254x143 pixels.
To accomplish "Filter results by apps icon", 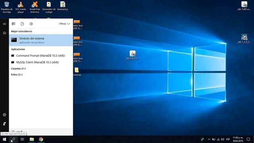I will 13,24.
